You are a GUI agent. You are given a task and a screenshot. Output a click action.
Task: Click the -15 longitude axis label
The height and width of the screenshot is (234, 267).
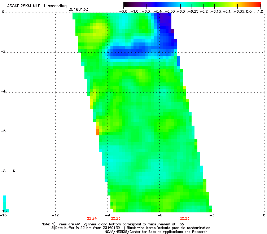[3, 215]
